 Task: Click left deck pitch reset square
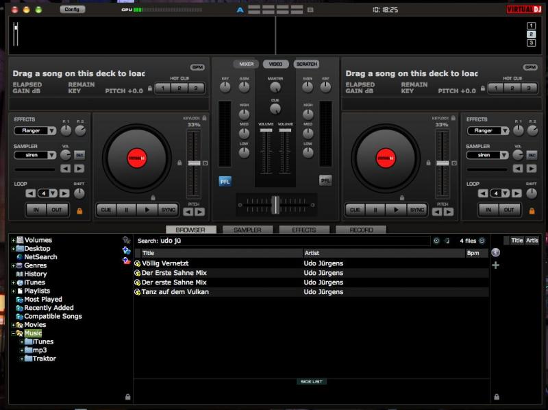206,163
